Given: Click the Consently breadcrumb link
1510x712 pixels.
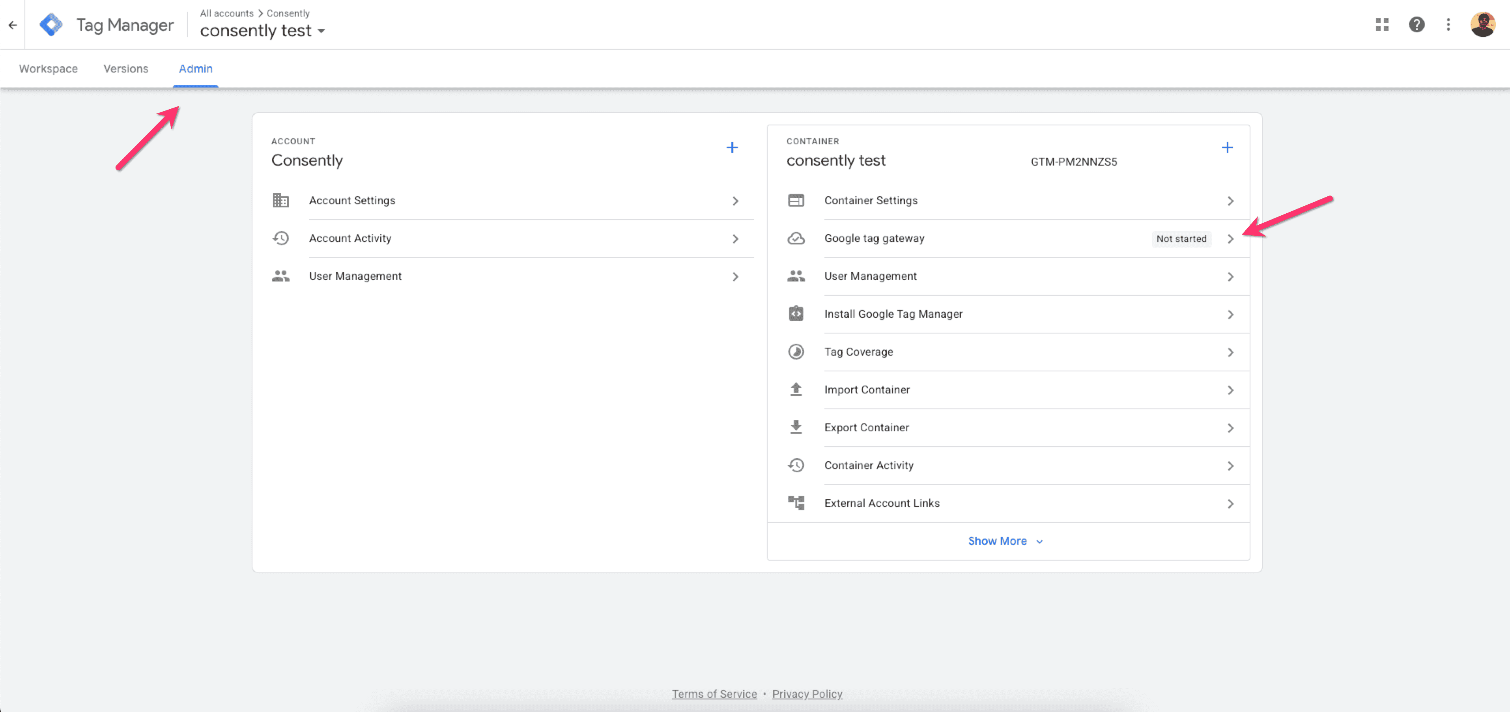Looking at the screenshot, I should point(288,13).
